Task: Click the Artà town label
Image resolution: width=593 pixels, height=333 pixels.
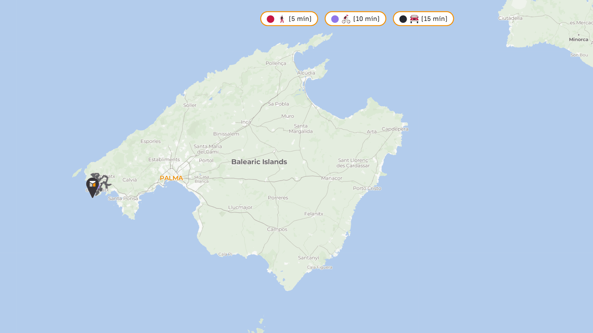Action: click(372, 132)
